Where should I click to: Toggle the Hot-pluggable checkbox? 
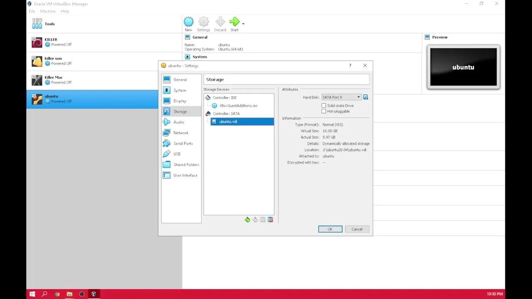coord(324,111)
